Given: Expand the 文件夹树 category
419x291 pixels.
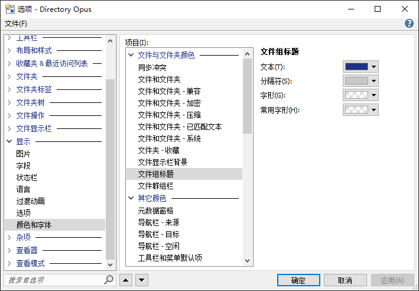Looking at the screenshot, I should coord(9,102).
